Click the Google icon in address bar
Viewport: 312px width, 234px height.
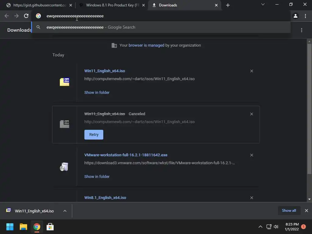click(38, 16)
